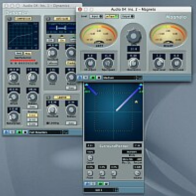Select third Routing option in Dynamics
Image resolution: width=196 pixels, height=196 pixels.
(32, 124)
